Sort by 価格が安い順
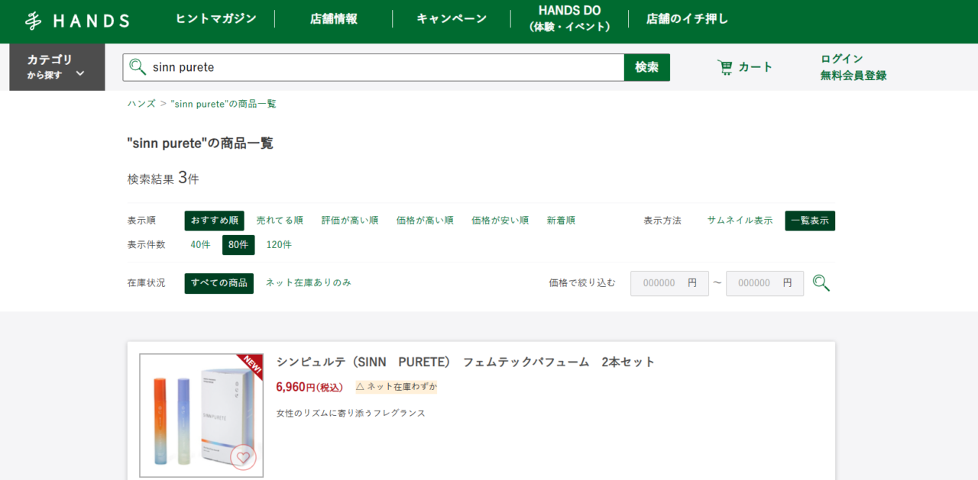 click(x=500, y=221)
